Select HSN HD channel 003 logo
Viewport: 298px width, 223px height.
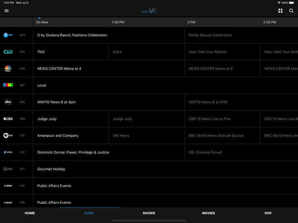[x=8, y=35]
